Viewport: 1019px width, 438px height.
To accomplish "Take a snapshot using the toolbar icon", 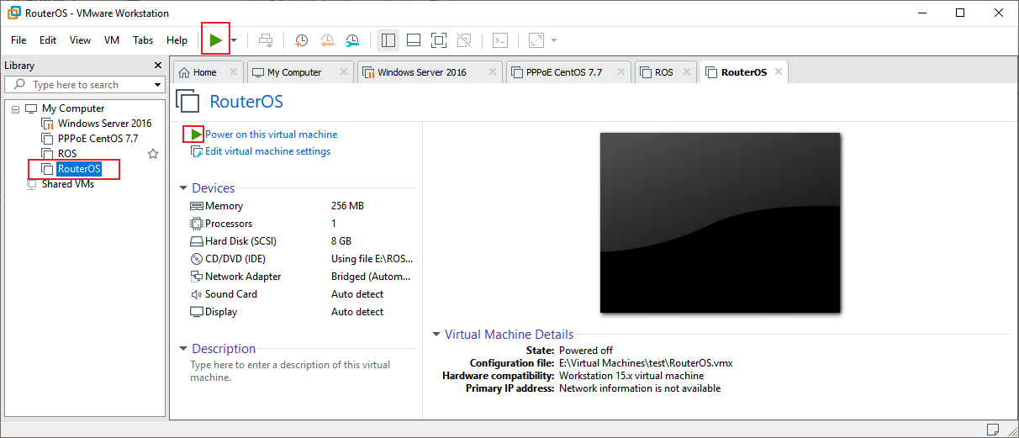I will tap(301, 40).
